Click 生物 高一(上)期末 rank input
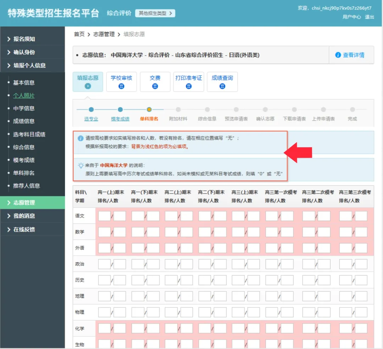The width and height of the screenshot is (383, 349). click(104, 344)
